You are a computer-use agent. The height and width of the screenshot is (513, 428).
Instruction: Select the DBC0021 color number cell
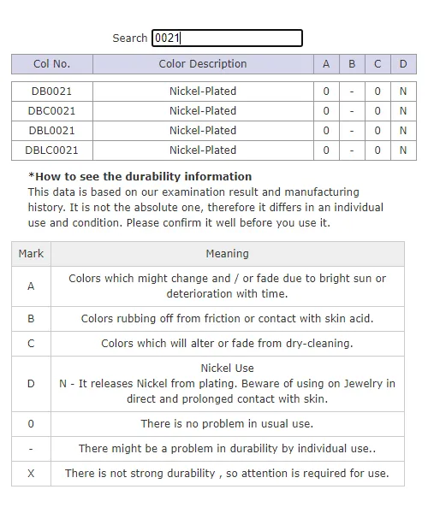(52, 111)
